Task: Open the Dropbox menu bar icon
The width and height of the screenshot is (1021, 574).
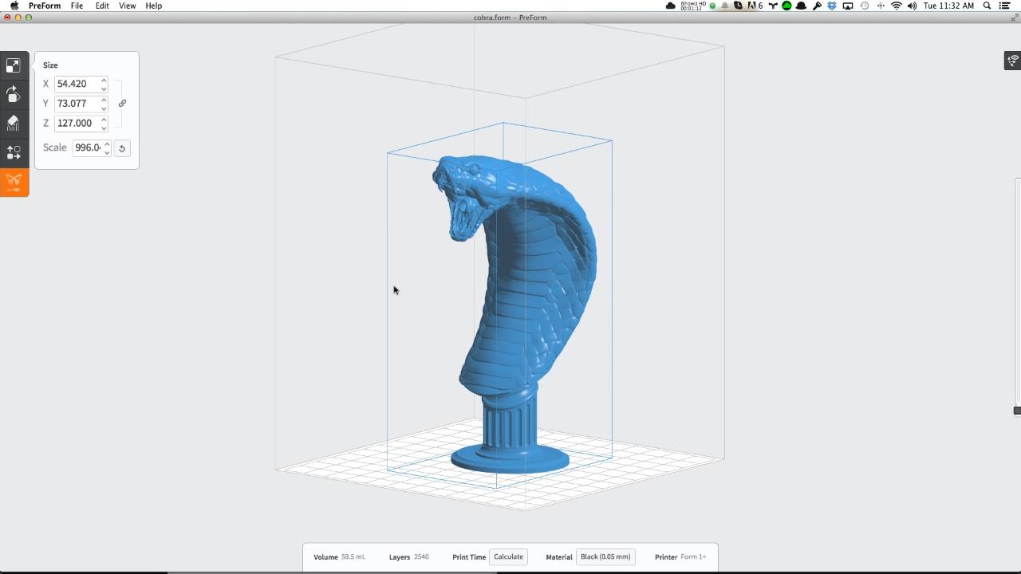Action: pyautogui.click(x=832, y=6)
